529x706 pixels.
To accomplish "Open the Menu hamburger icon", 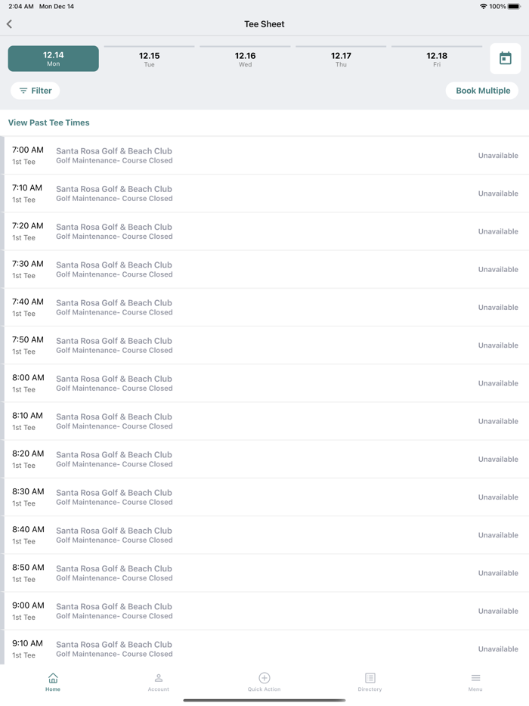I will click(x=475, y=678).
